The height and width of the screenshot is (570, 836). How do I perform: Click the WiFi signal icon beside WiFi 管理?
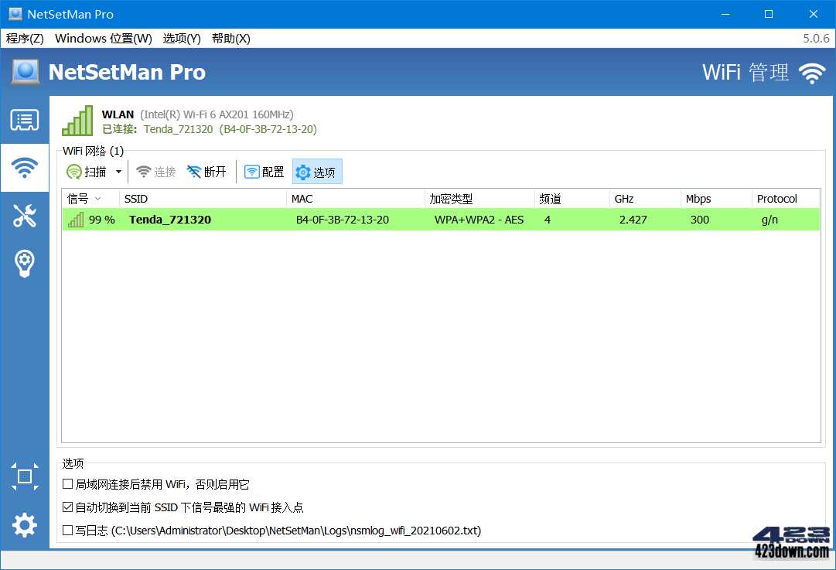click(811, 73)
